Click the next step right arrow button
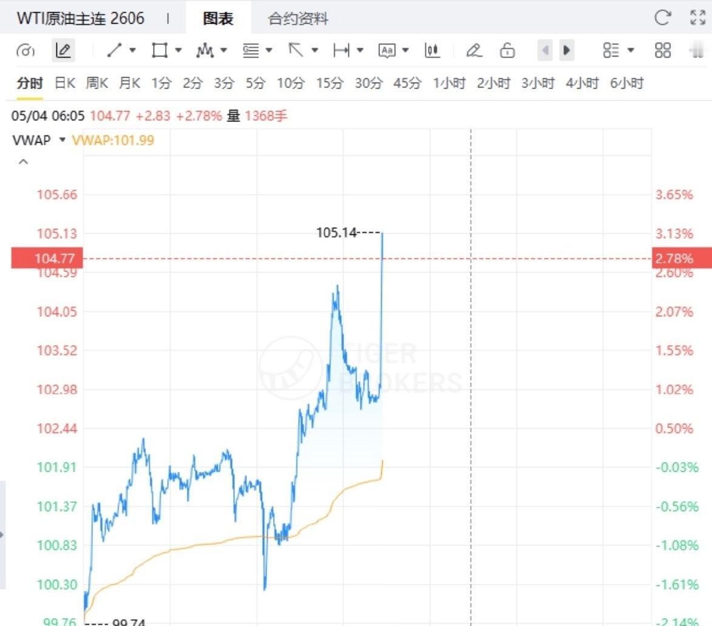This screenshot has height=626, width=712. (566, 50)
